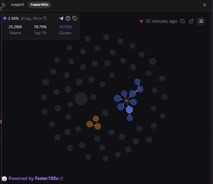Open bubble map in external window
Viewport: 213px width, 184px height.
point(191,21)
